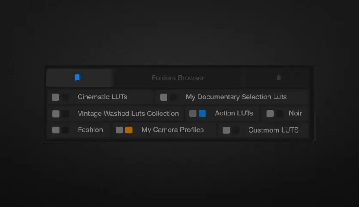Click dark square beside Noir

[x=280, y=113]
